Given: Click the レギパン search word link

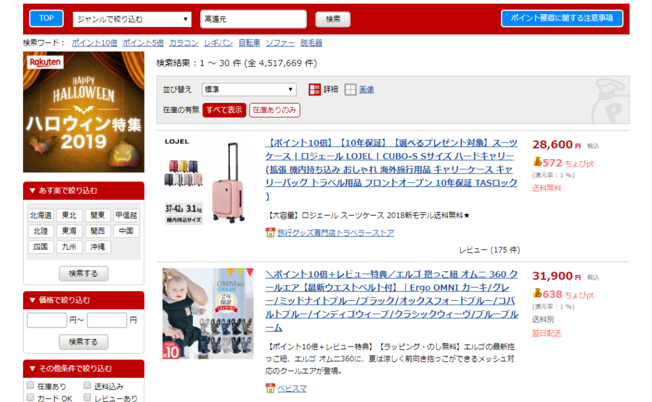Looking at the screenshot, I should pyautogui.click(x=218, y=43).
